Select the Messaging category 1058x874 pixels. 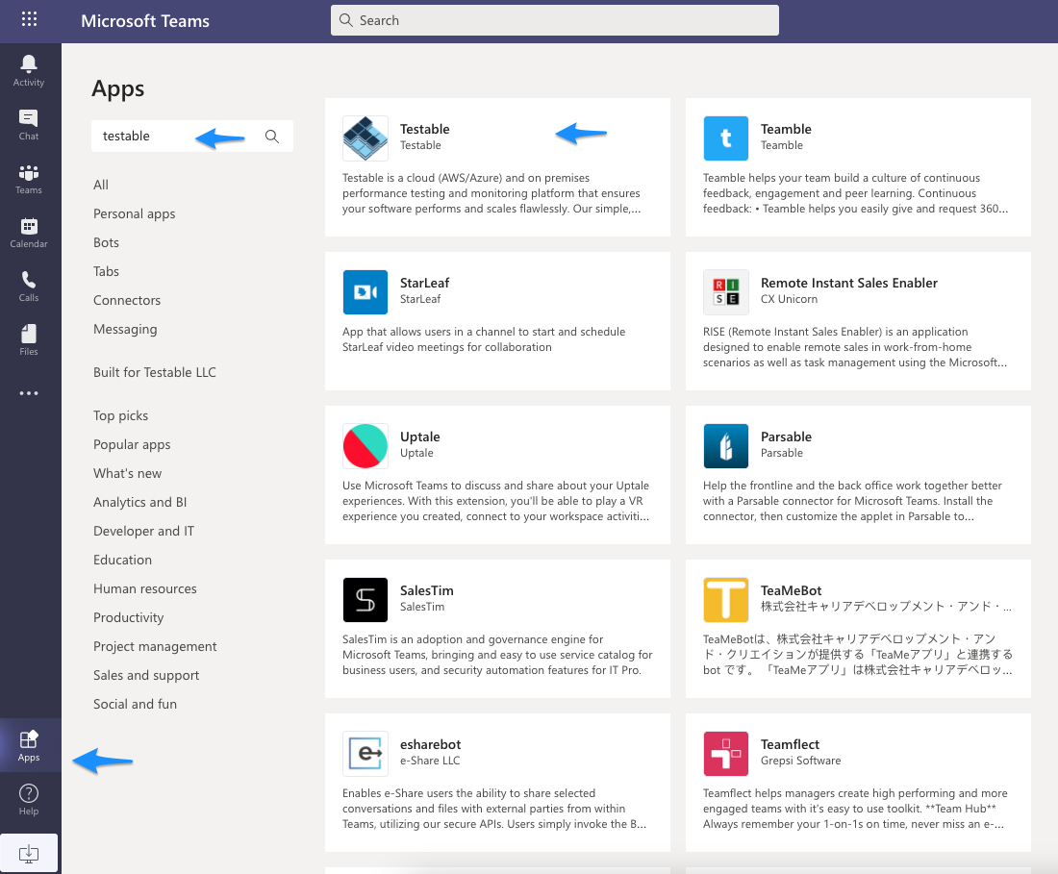[x=125, y=329]
